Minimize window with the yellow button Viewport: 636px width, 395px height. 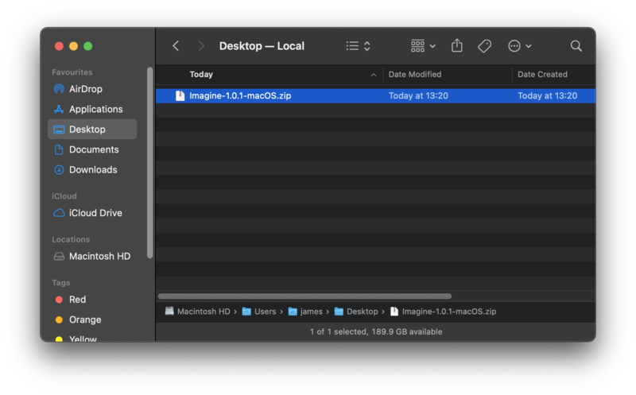pyautogui.click(x=73, y=46)
